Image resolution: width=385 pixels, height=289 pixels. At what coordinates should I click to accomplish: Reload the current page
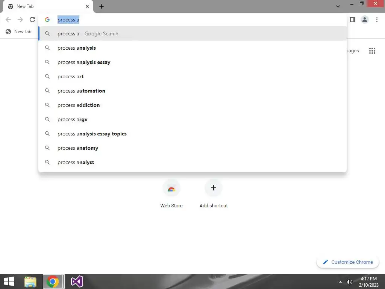(32, 20)
